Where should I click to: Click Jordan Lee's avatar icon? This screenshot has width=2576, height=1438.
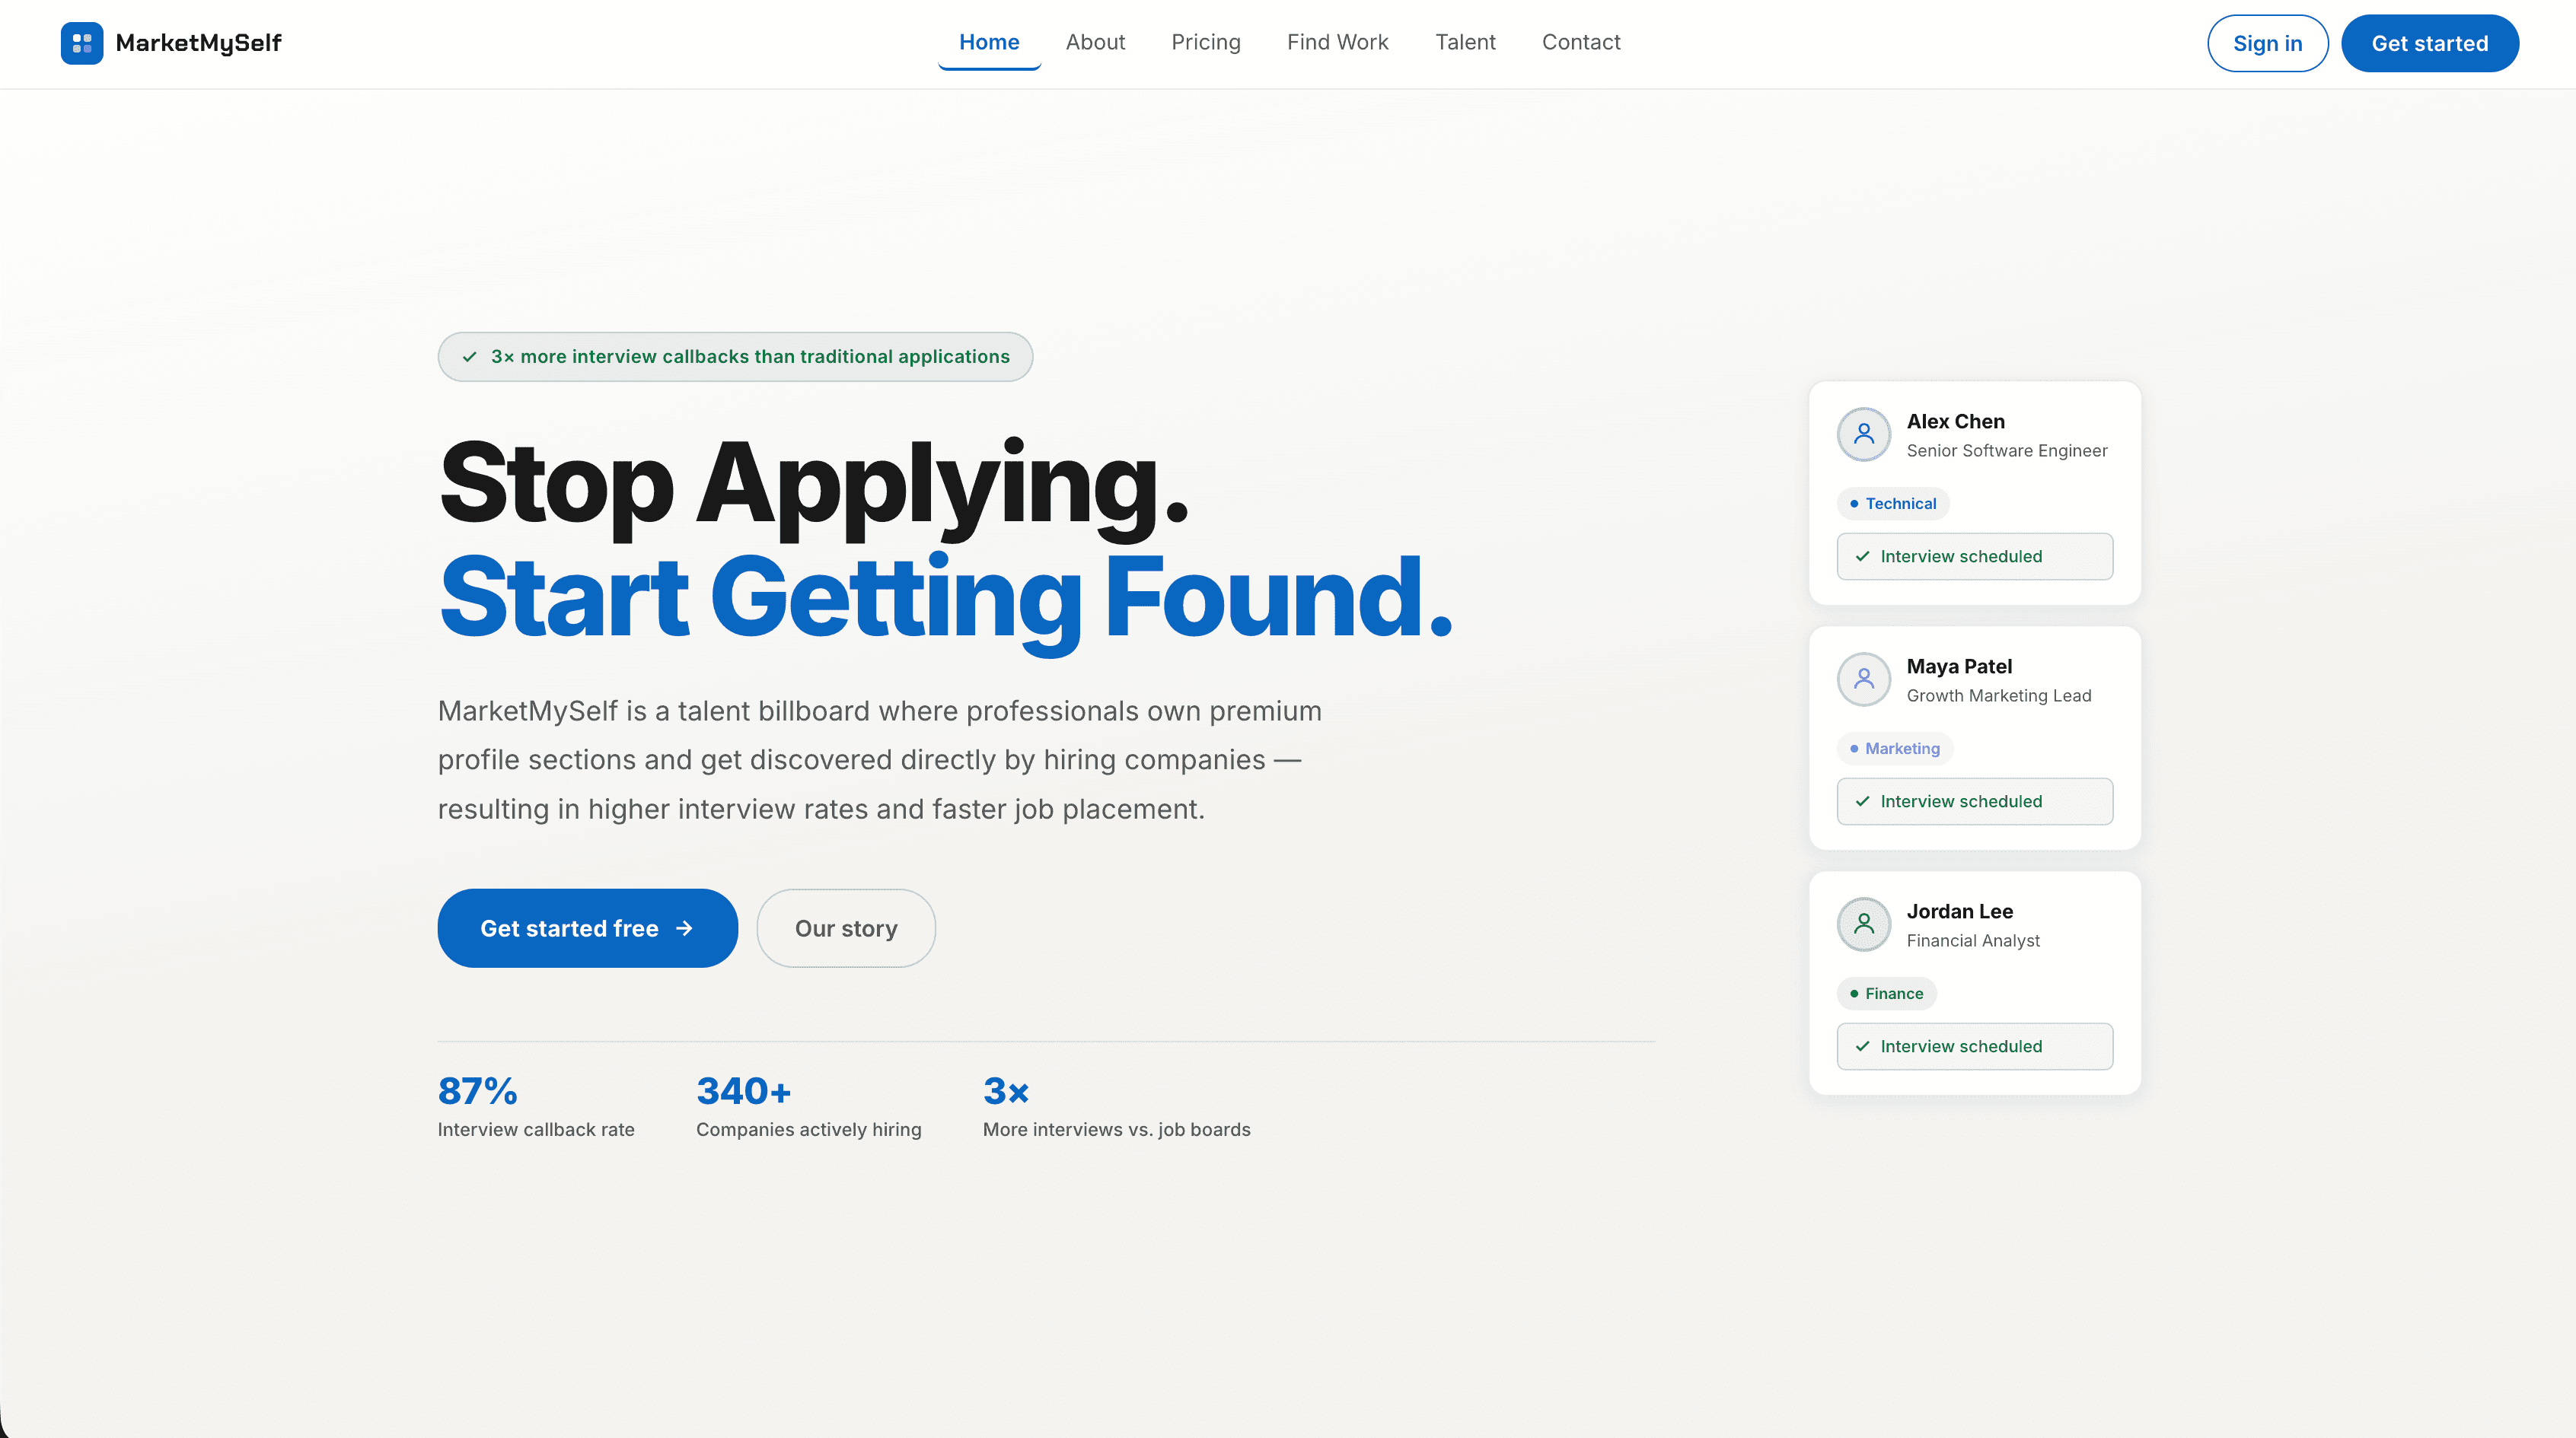1864,924
